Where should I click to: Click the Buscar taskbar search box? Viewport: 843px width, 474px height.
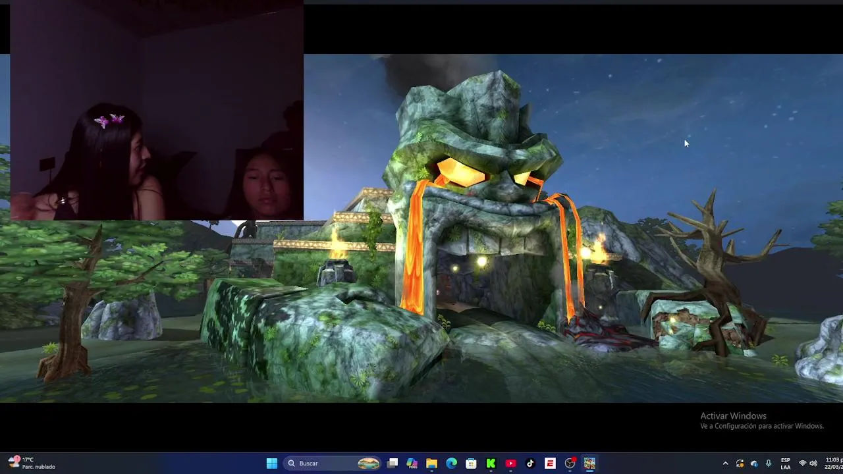coord(333,463)
